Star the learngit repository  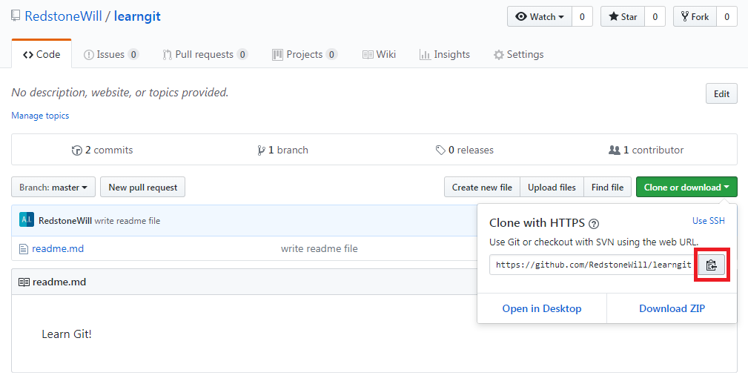pos(623,17)
